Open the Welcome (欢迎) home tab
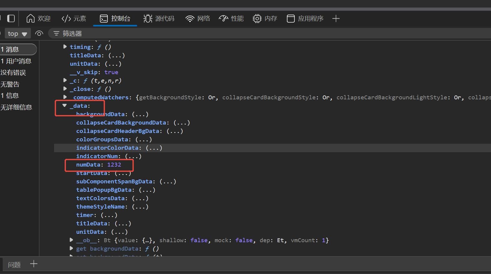The image size is (491, 274). coord(38,19)
